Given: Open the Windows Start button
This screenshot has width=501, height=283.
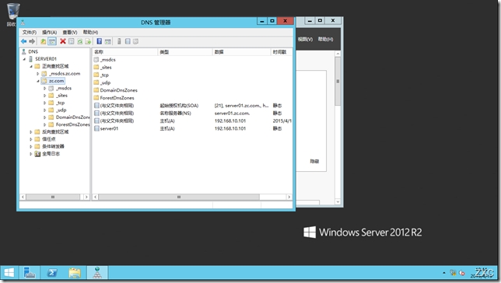Looking at the screenshot, I should [x=9, y=273].
